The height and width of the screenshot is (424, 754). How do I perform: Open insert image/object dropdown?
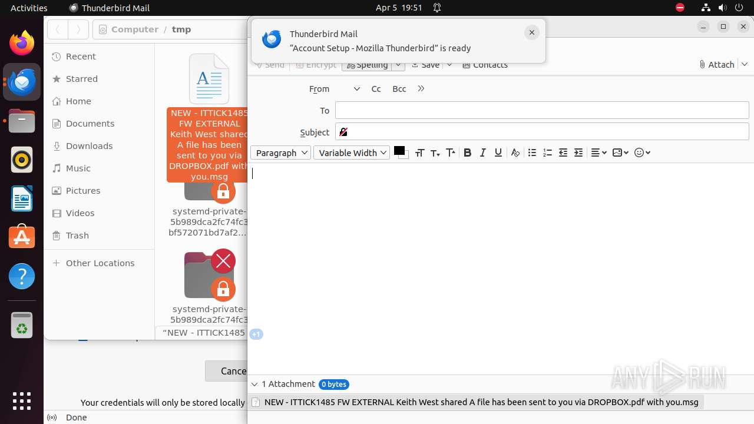620,153
